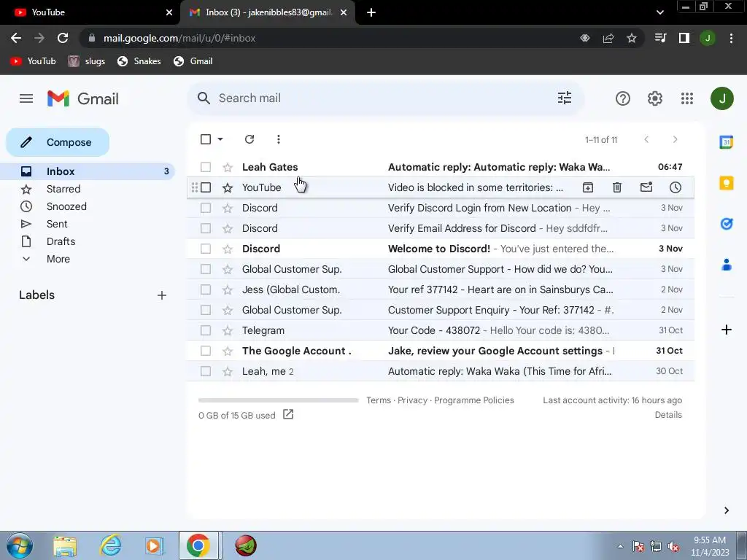
Task: Open the More options three-dot menu above emails
Action: (279, 139)
